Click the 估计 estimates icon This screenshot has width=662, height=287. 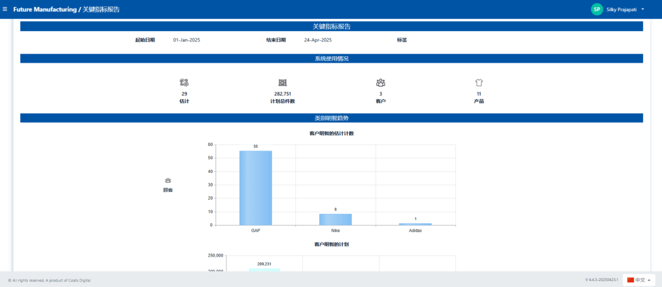(x=184, y=83)
